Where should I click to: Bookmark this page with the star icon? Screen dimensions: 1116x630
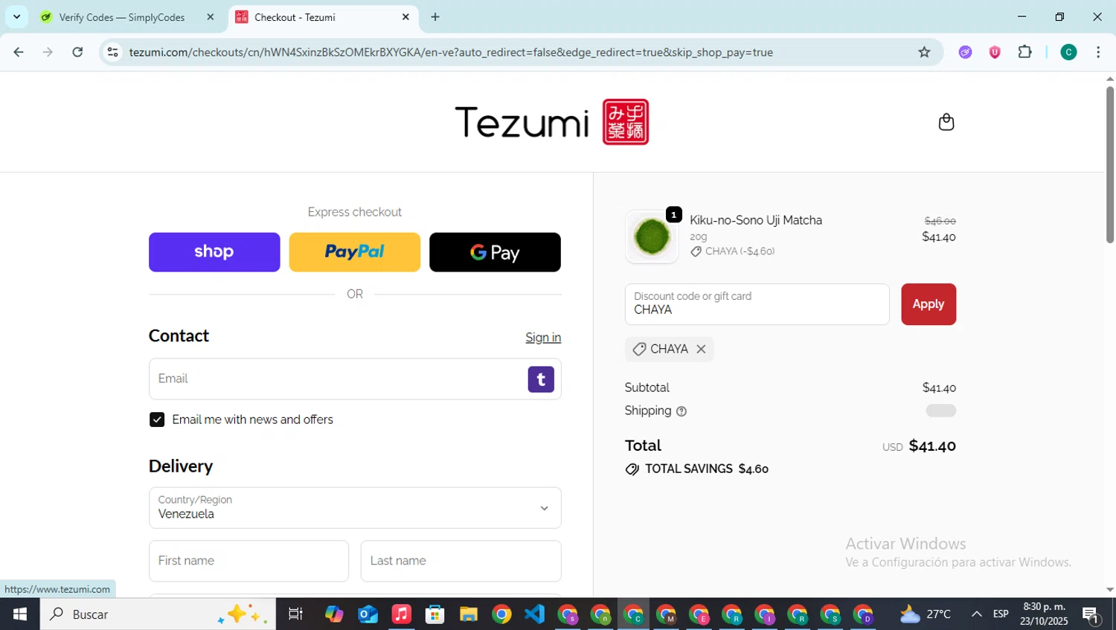(924, 52)
